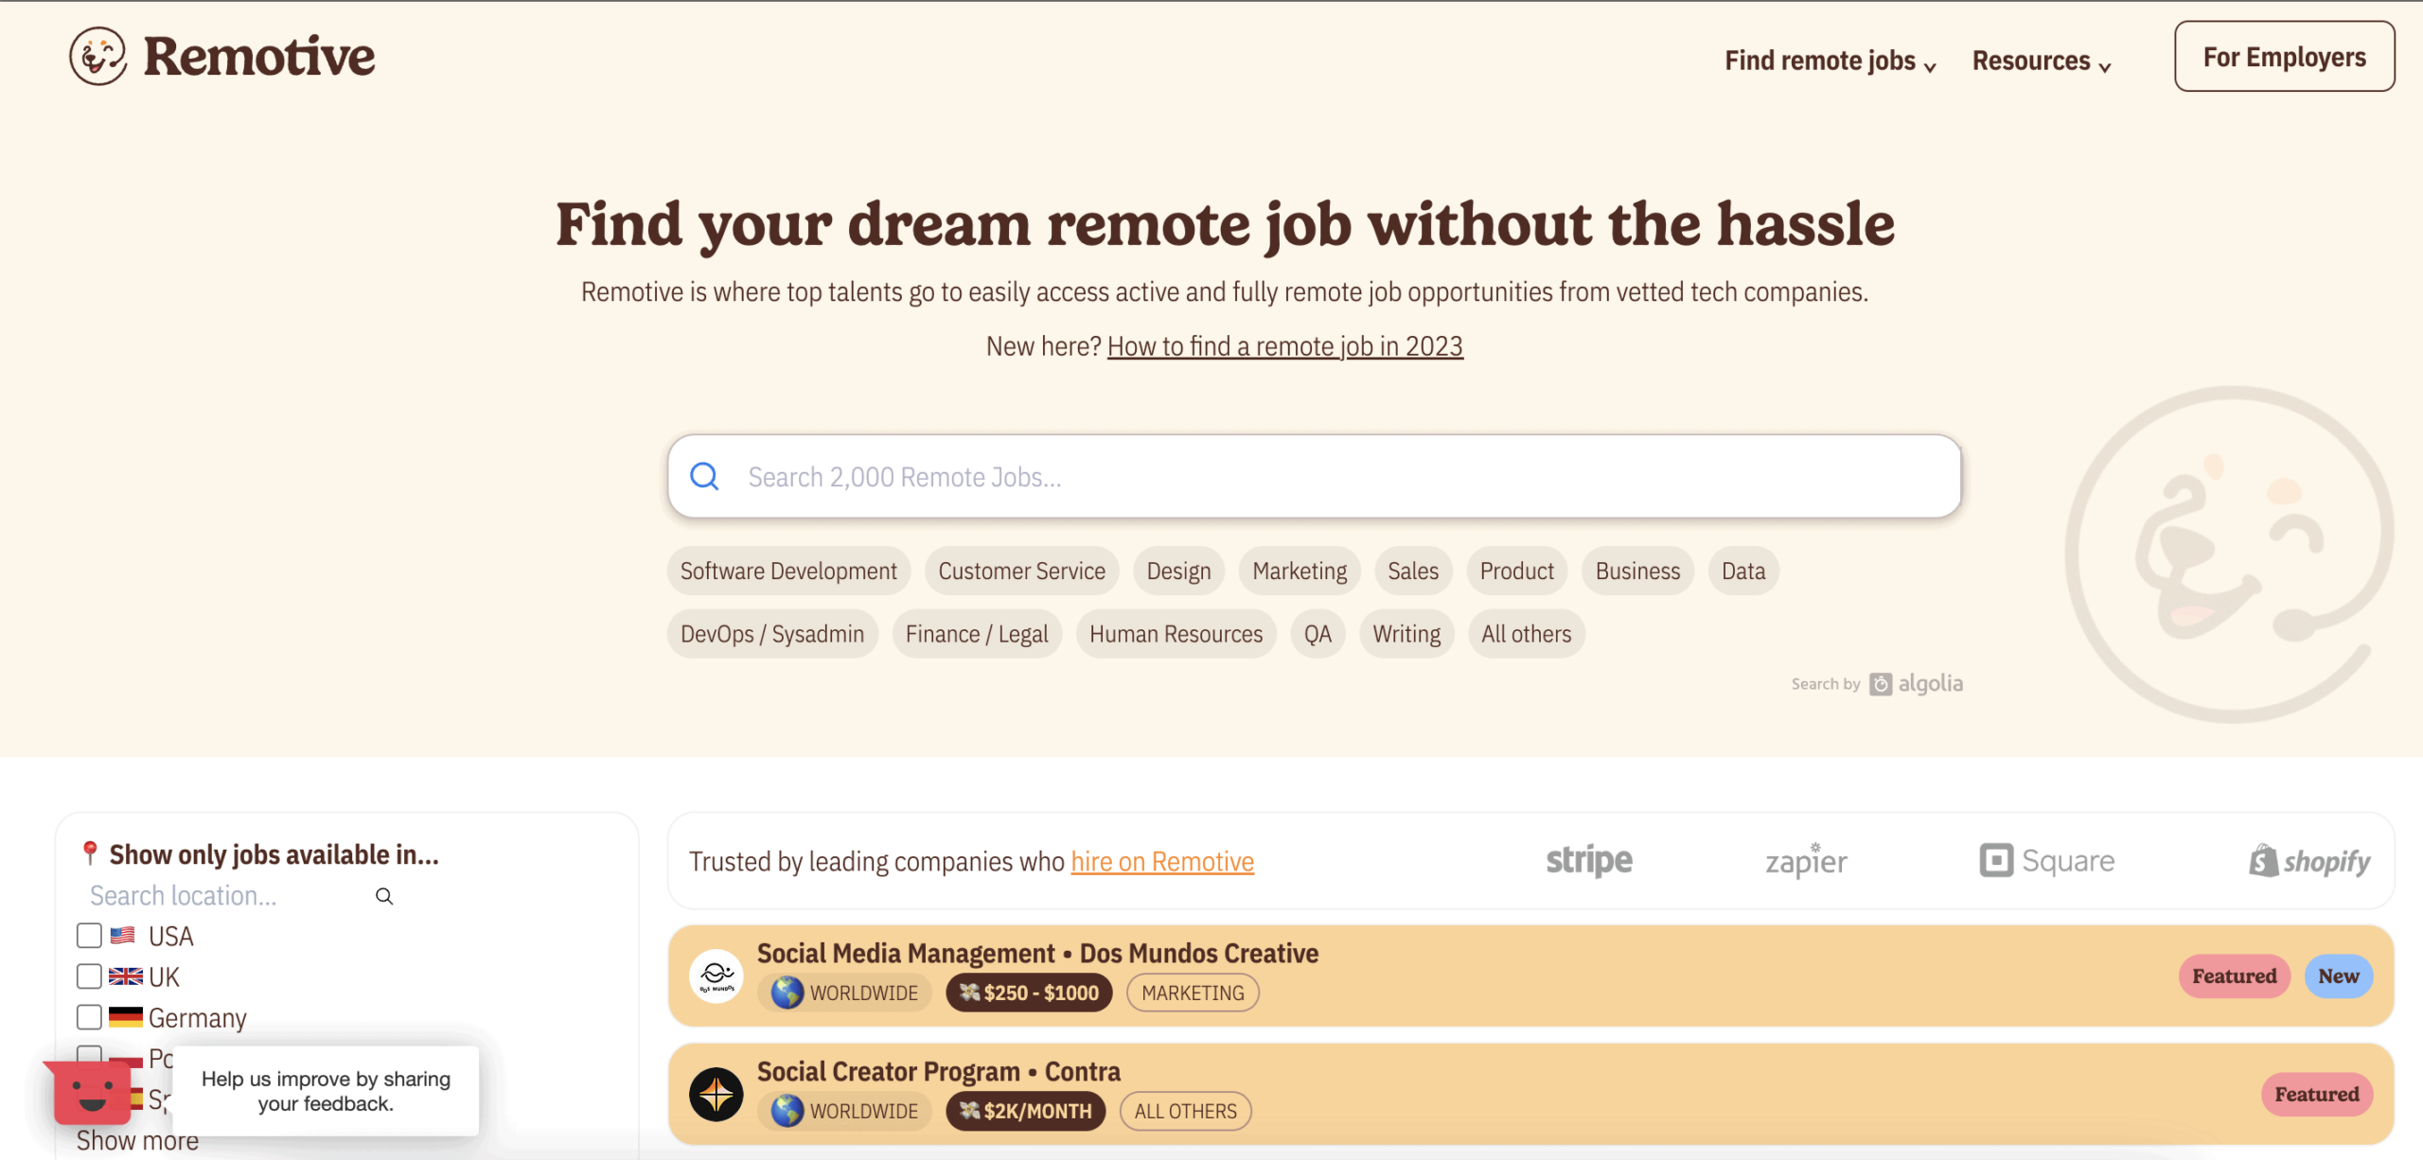Click Featured badge on Dos Mundos job

[x=2234, y=975]
